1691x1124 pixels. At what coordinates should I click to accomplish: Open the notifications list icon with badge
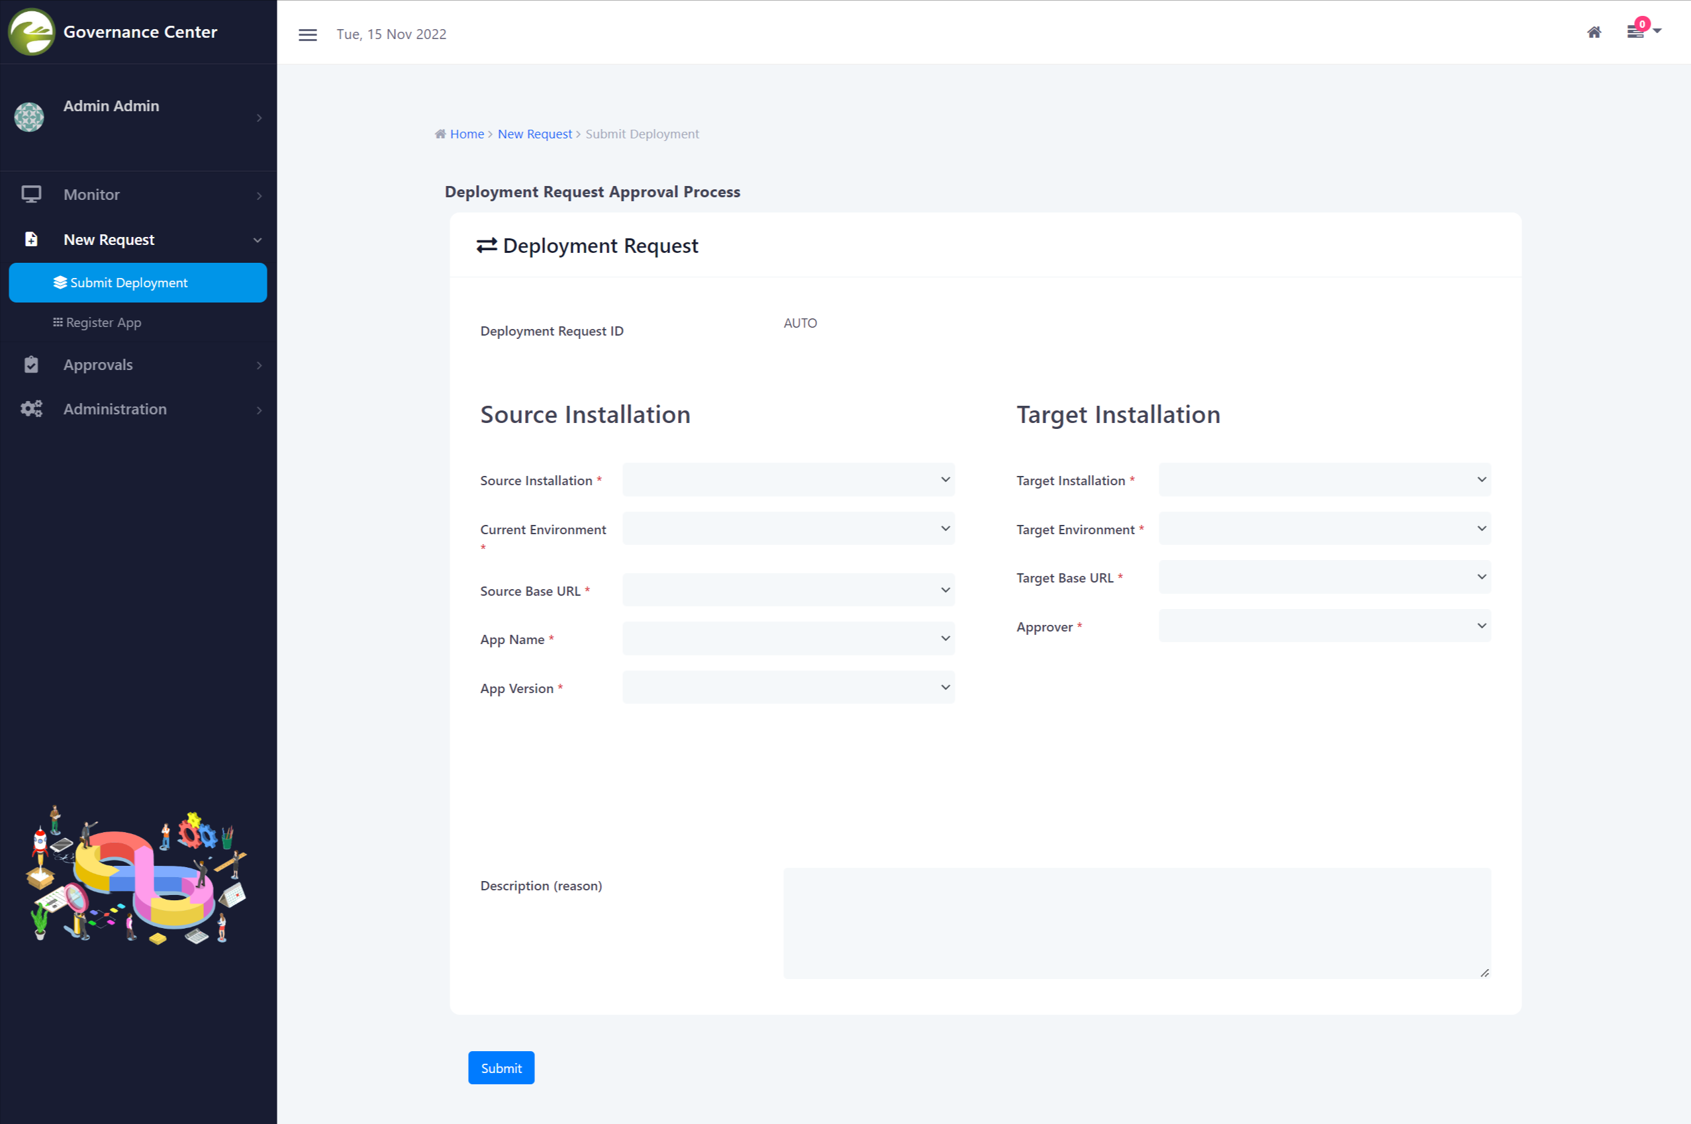coord(1635,32)
